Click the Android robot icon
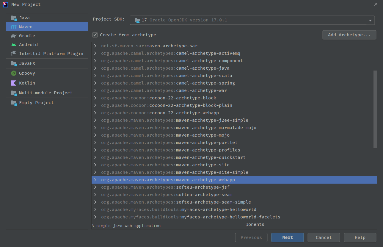Screen dimensions: 383x247 coord(14,45)
